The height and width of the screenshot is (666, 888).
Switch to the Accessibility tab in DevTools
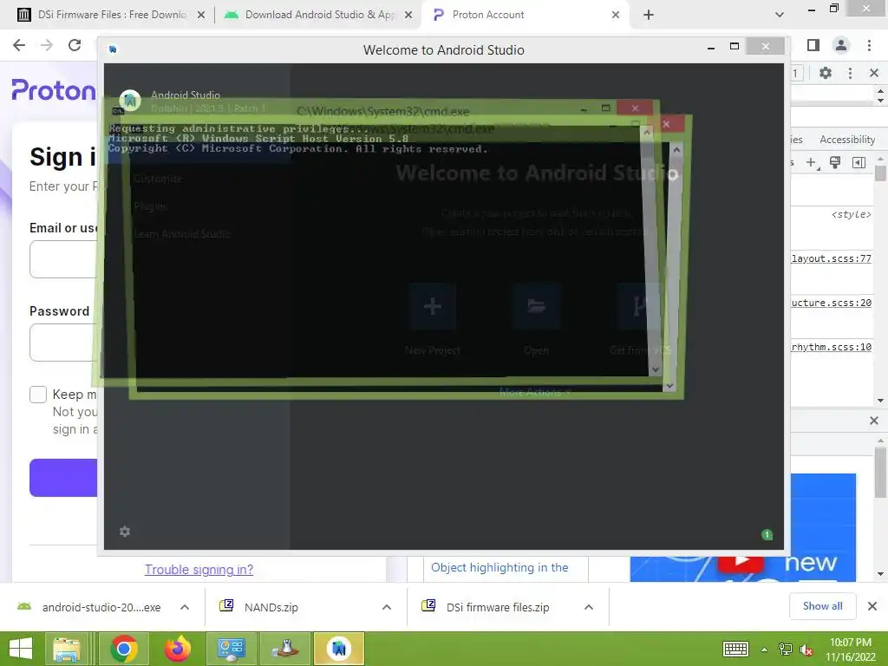(x=847, y=140)
